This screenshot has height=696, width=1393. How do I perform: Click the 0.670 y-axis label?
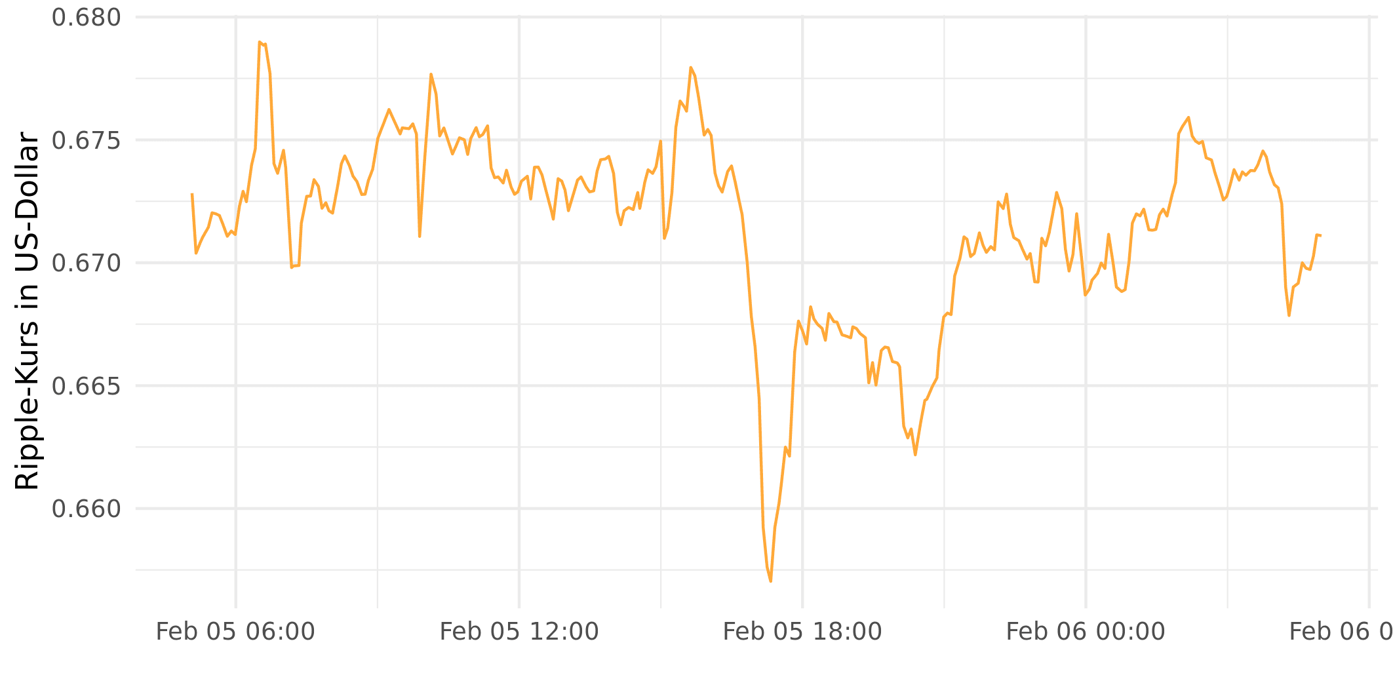click(x=87, y=263)
